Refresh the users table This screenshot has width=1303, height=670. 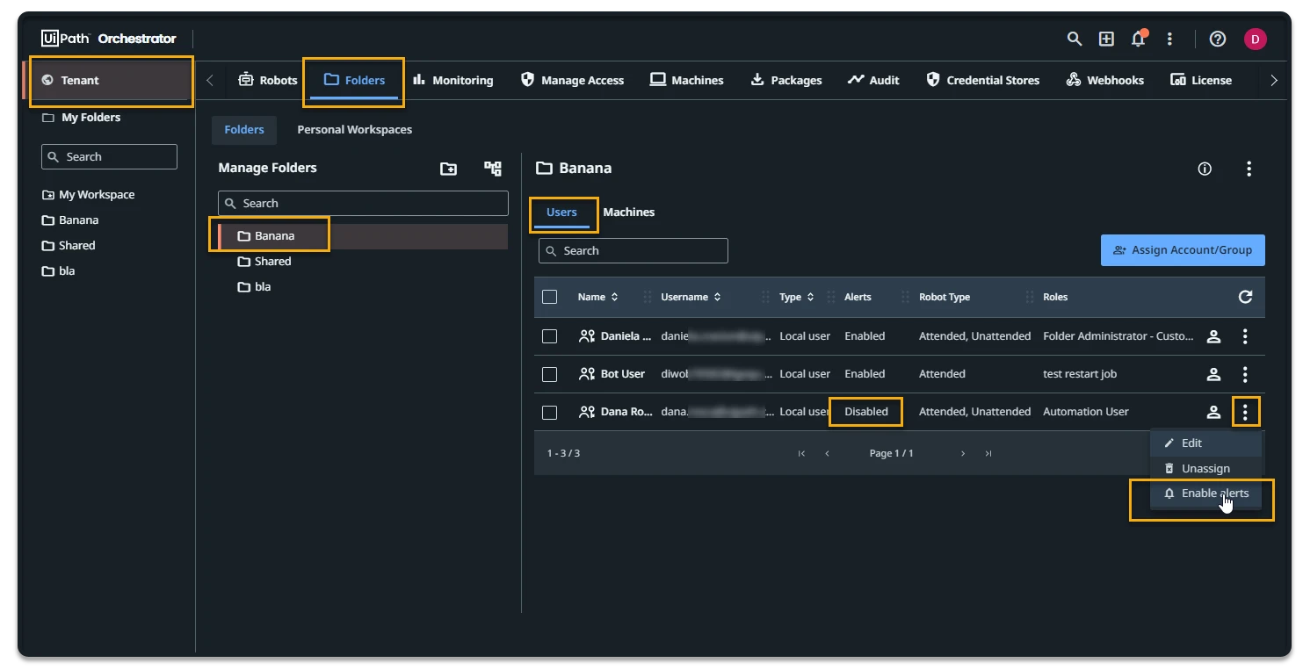click(1245, 297)
